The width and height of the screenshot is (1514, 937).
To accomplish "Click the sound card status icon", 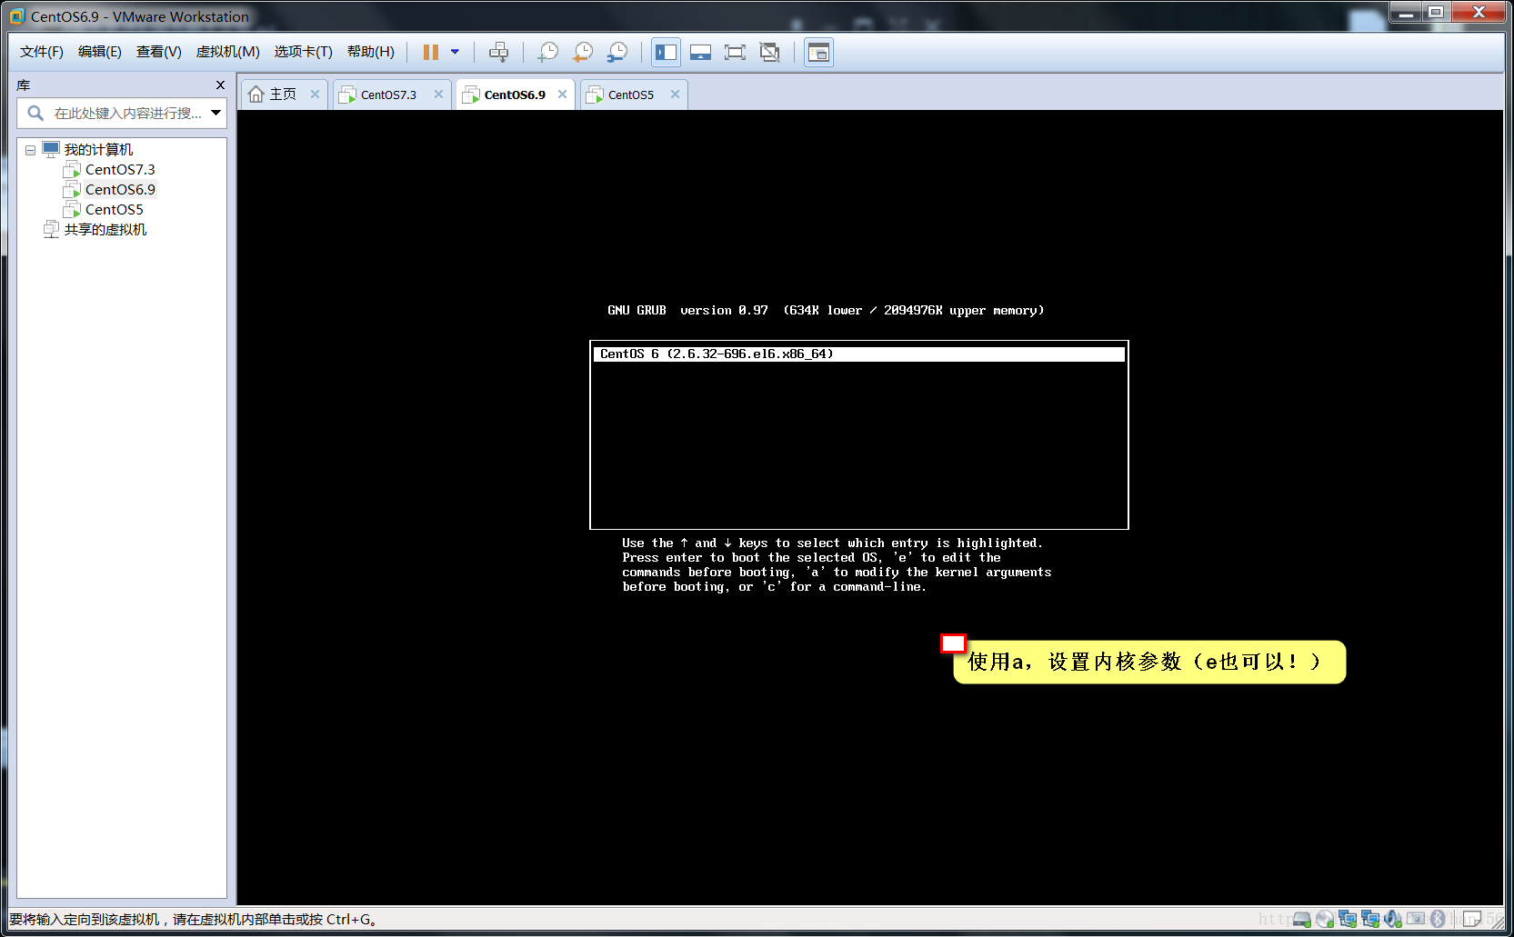I will pyautogui.click(x=1393, y=919).
